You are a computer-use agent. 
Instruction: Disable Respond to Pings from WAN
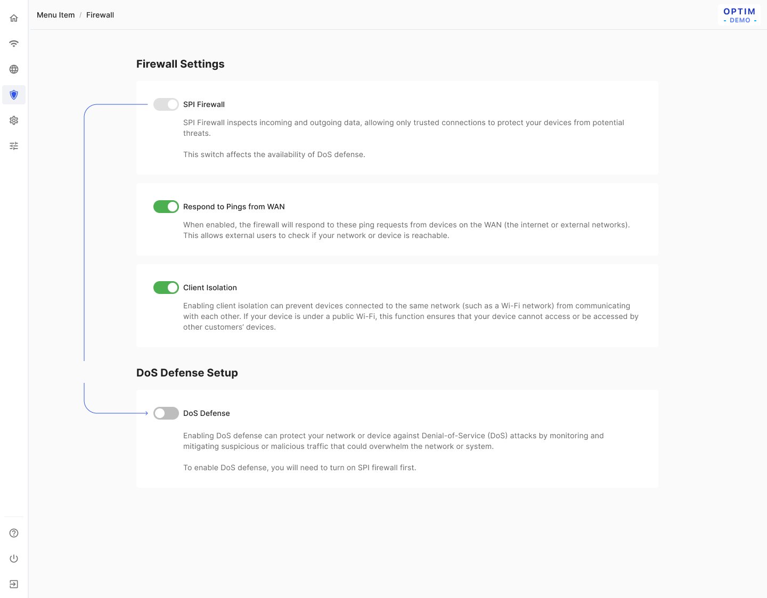[x=166, y=207]
